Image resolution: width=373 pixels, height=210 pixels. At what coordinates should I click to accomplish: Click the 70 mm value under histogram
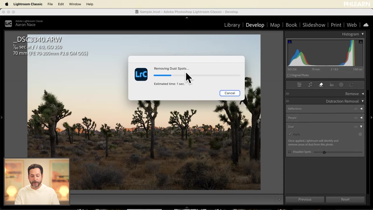315,69
